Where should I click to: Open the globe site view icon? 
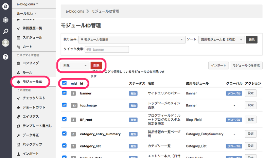(x=5, y=20)
